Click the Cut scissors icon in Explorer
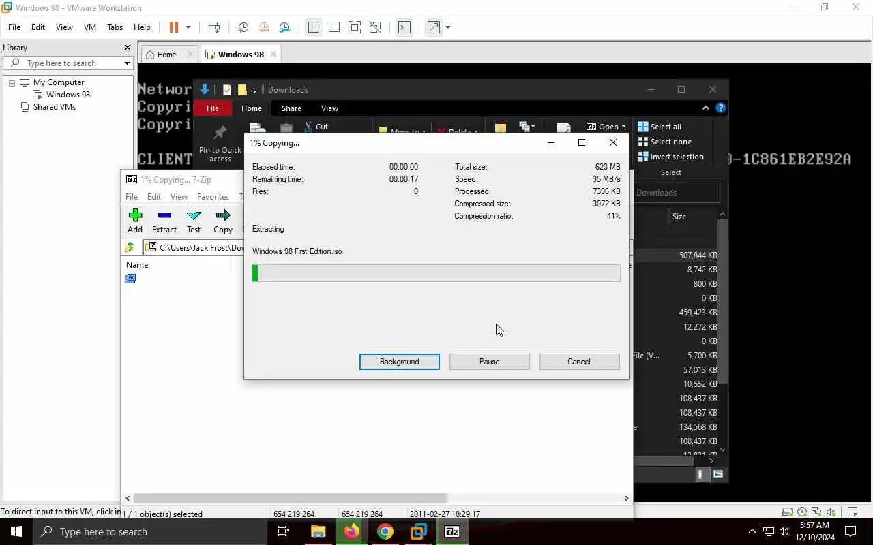 tap(308, 127)
